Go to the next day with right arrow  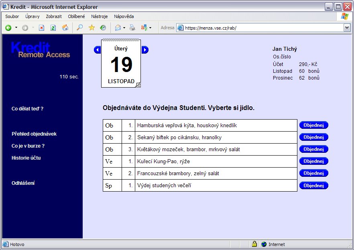click(145, 50)
